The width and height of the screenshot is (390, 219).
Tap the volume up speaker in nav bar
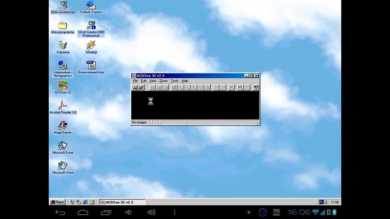click(x=151, y=212)
